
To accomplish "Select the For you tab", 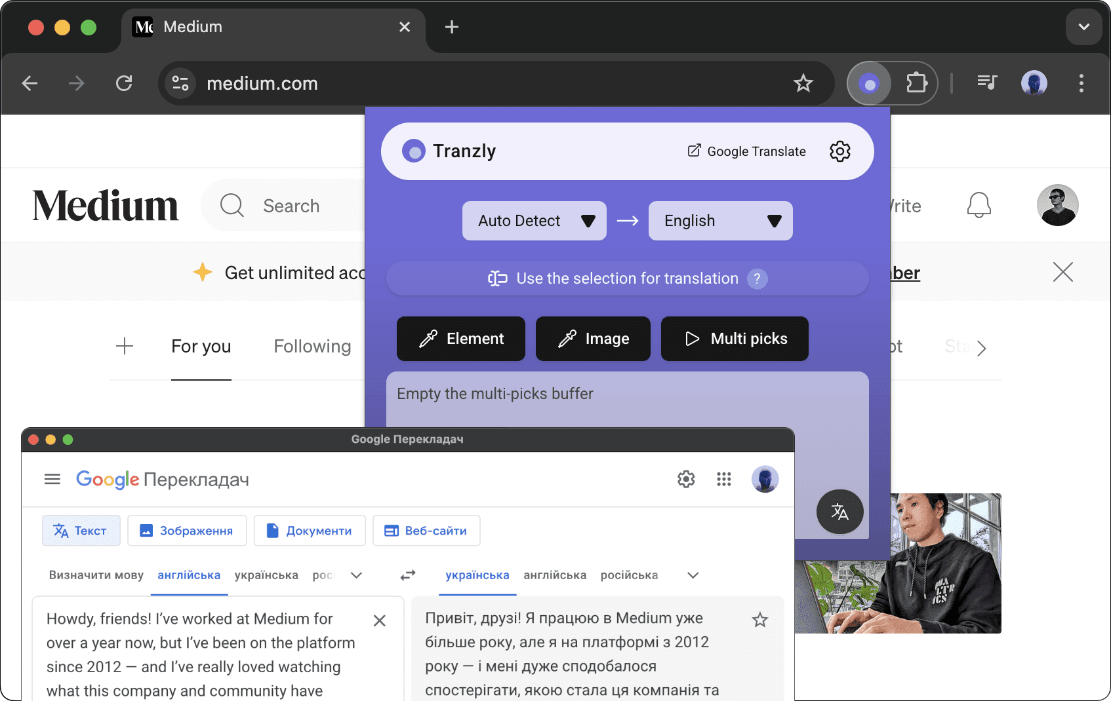I will click(201, 346).
